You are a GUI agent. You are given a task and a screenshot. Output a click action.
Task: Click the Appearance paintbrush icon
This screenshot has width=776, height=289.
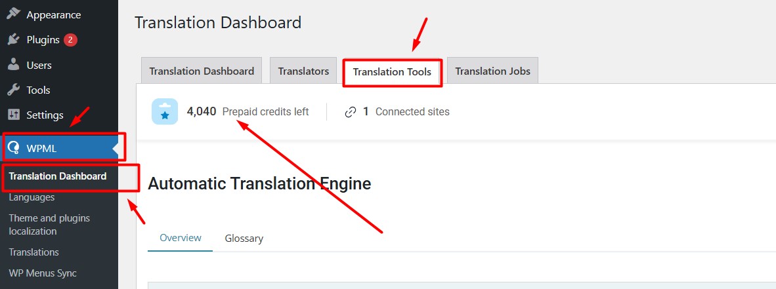click(x=13, y=14)
